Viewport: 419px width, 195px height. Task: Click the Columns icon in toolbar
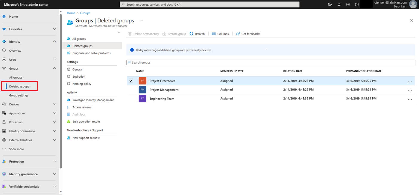(214, 34)
